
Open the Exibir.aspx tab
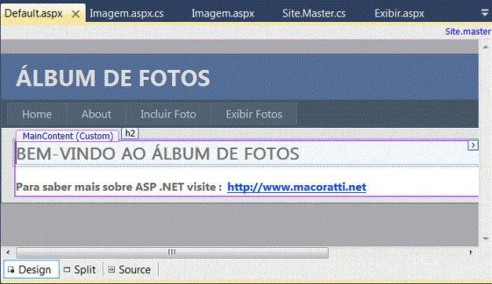[399, 14]
